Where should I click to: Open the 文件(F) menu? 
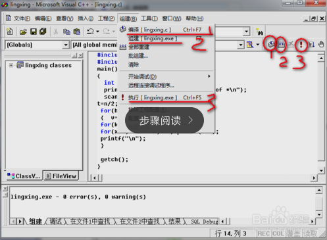[22, 18]
